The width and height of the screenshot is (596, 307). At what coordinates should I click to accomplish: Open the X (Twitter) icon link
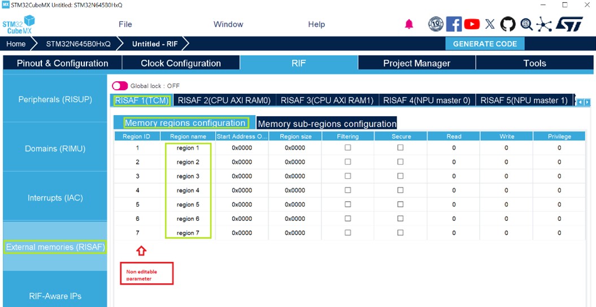coord(490,24)
